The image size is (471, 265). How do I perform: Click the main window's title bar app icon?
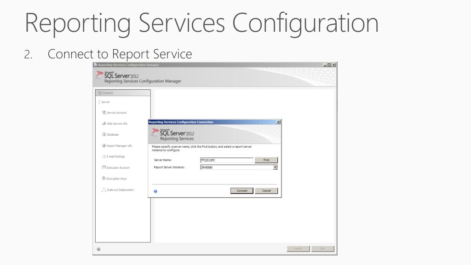point(96,64)
